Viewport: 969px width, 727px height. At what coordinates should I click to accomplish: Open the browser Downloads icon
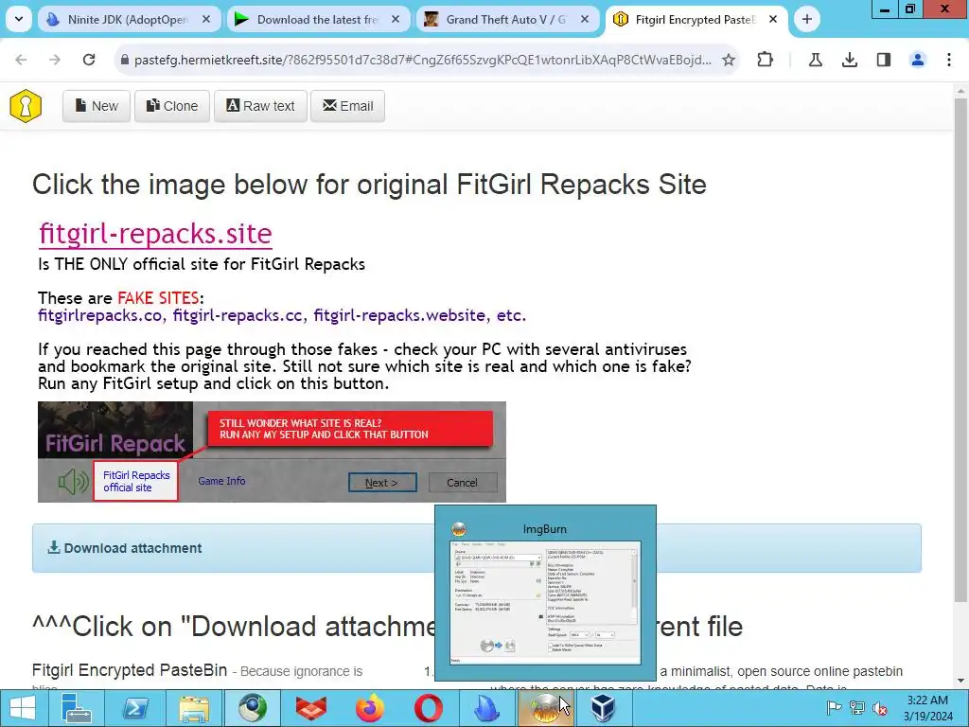click(x=850, y=60)
